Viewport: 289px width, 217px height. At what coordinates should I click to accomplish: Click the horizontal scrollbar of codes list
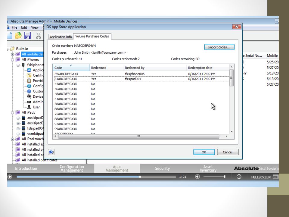coord(138,136)
